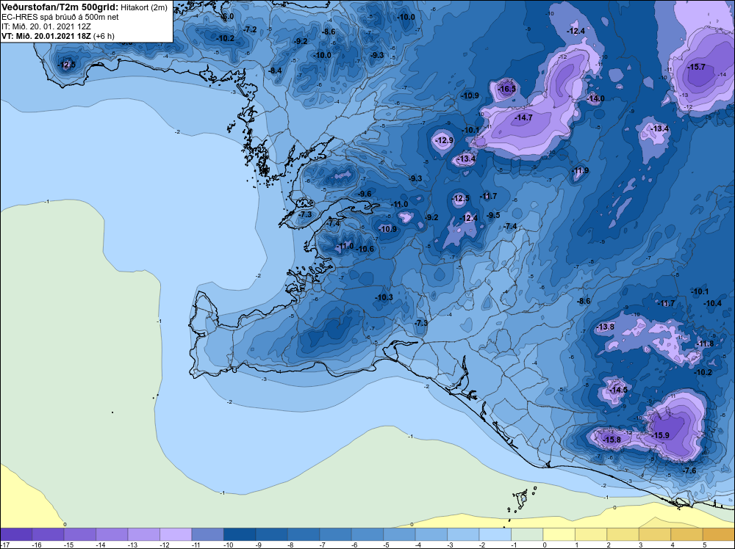
Task: Click the temperature label -10.3
Action: coord(384,297)
